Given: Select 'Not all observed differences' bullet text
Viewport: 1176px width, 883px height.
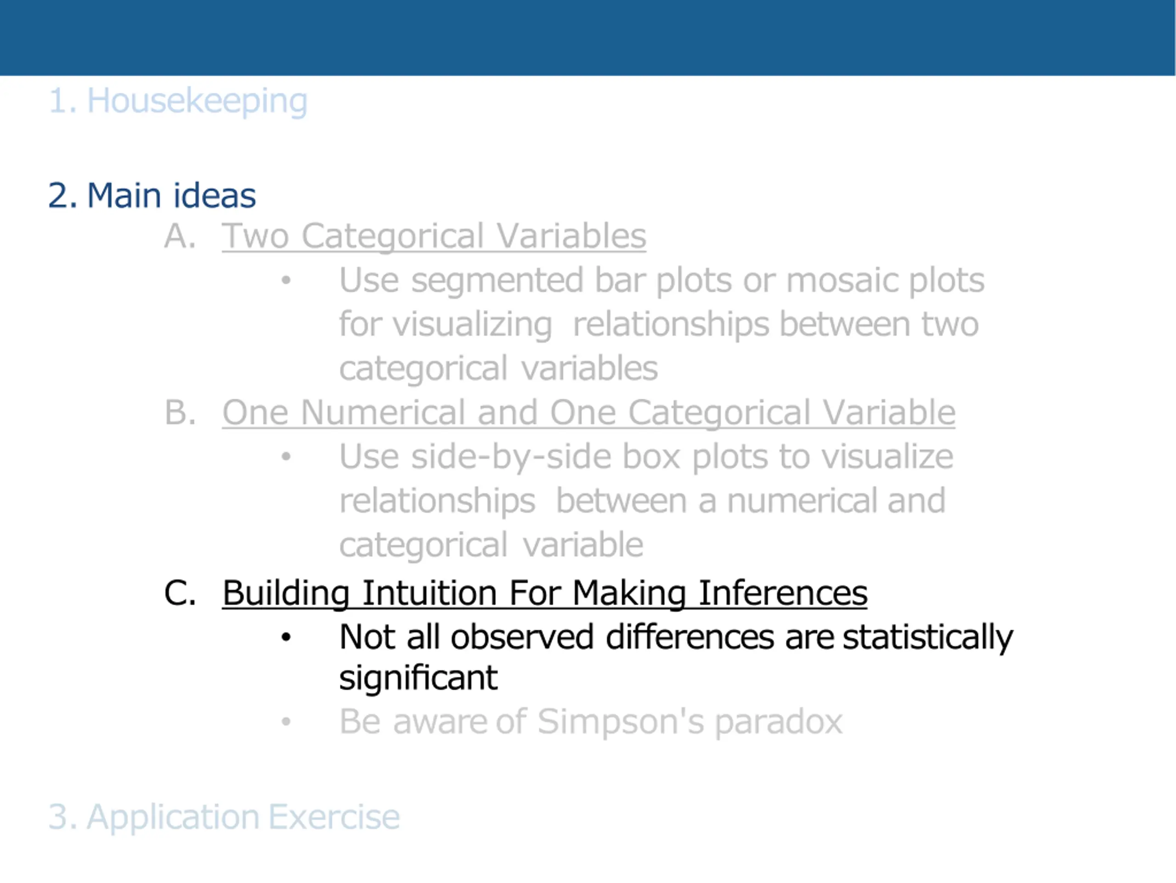Looking at the screenshot, I should (x=676, y=657).
